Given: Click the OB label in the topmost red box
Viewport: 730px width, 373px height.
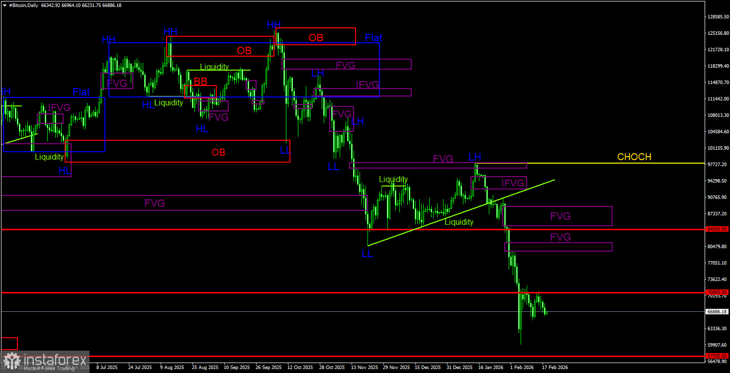Looking at the screenshot, I should 316,38.
